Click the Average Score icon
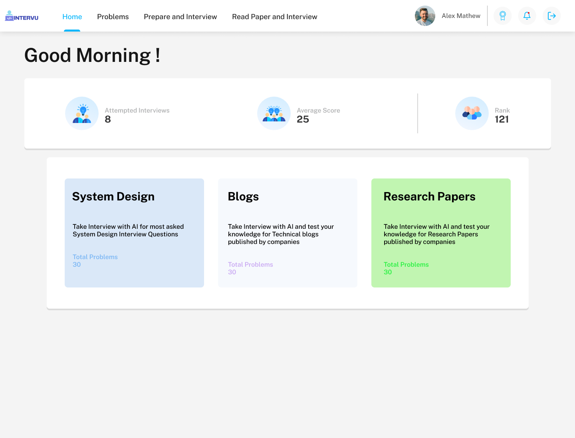This screenshot has width=575, height=438. pyautogui.click(x=274, y=113)
